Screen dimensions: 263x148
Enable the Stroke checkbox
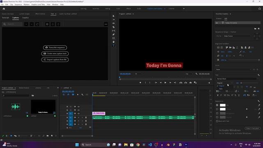coord(217,109)
